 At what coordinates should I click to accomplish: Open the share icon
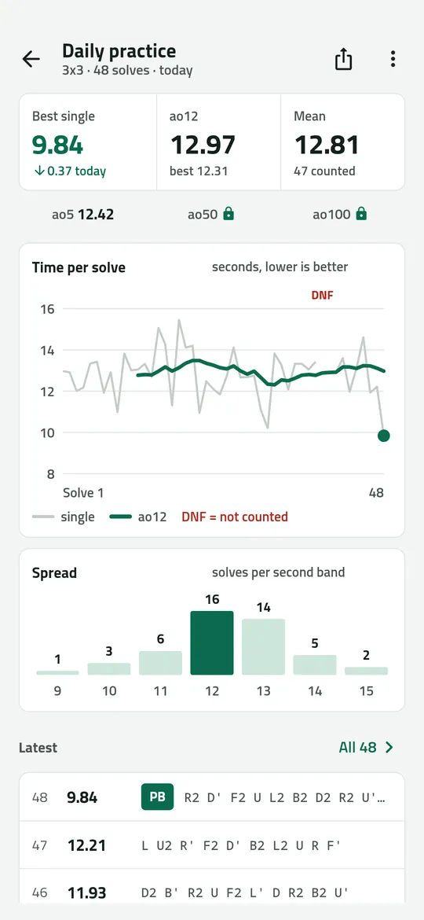pos(343,59)
